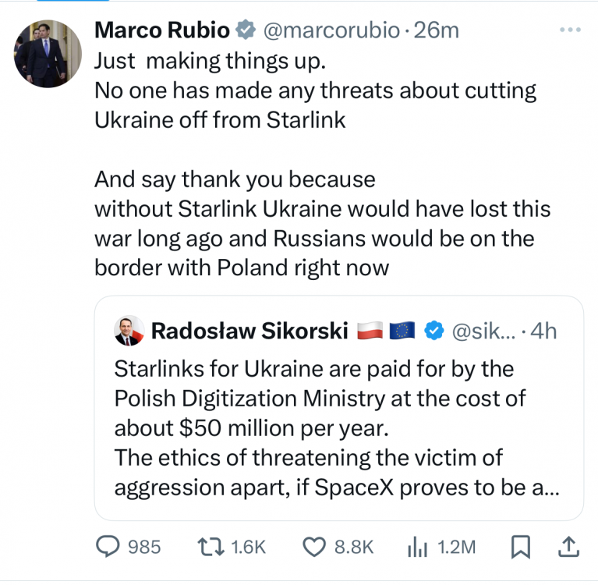Open Marco Rubio's profile picture
598x585 pixels.
point(48,54)
